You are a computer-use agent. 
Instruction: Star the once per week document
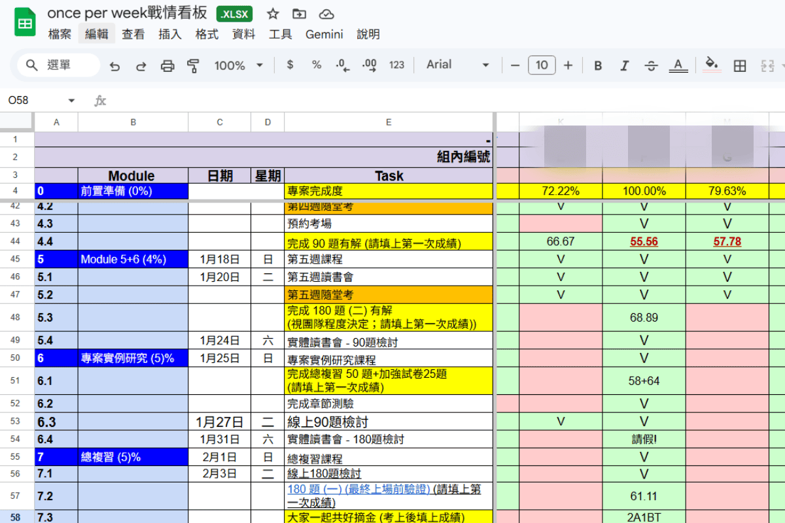click(273, 14)
